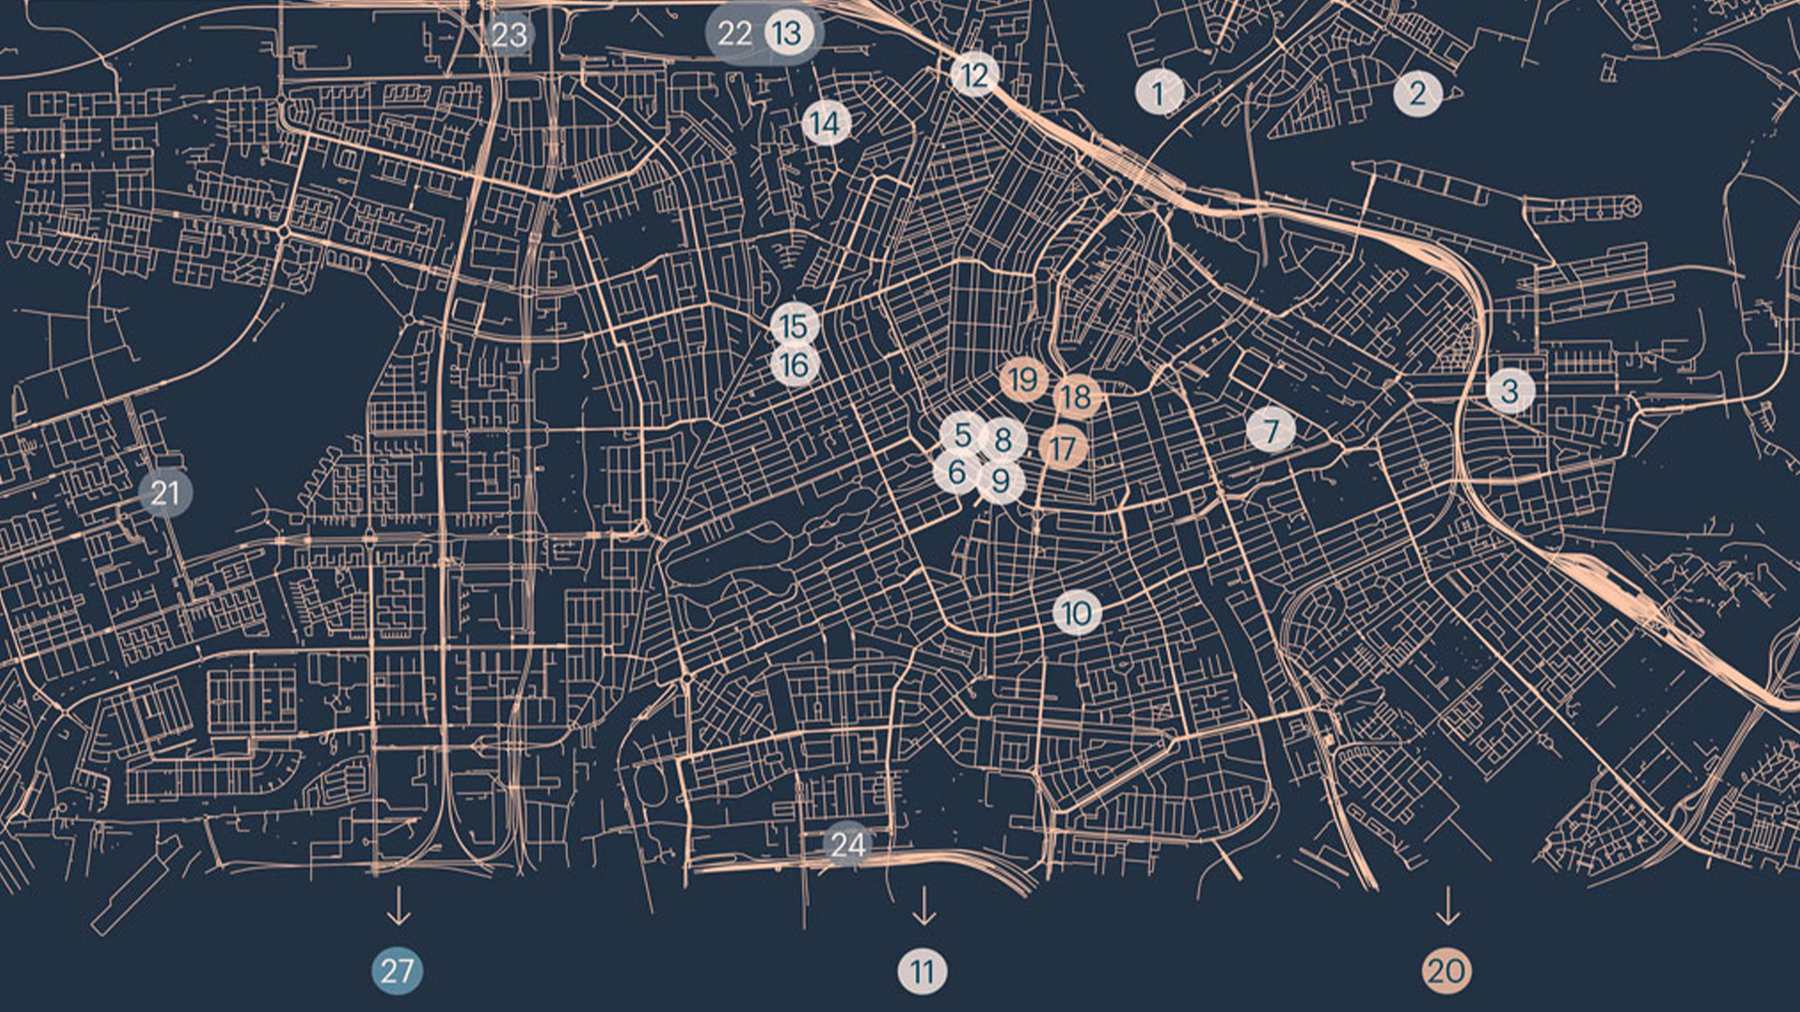Click location pin 3 on the map
Screen dimensions: 1800x1012
[1510, 390]
